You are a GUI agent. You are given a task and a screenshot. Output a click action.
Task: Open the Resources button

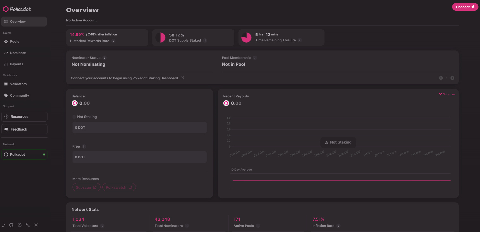24,117
